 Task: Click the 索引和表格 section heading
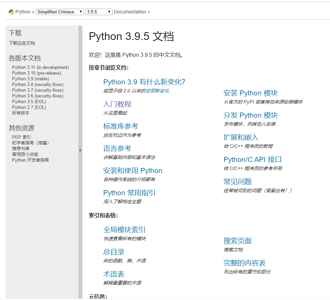coord(103,215)
